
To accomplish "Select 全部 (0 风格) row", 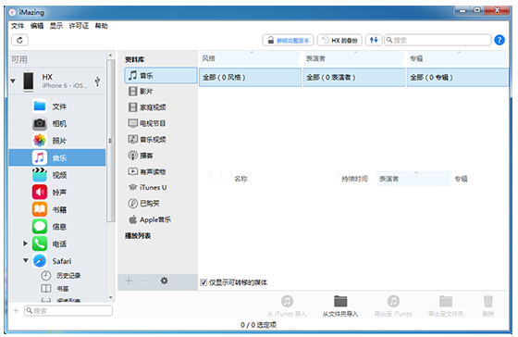I will coord(250,78).
